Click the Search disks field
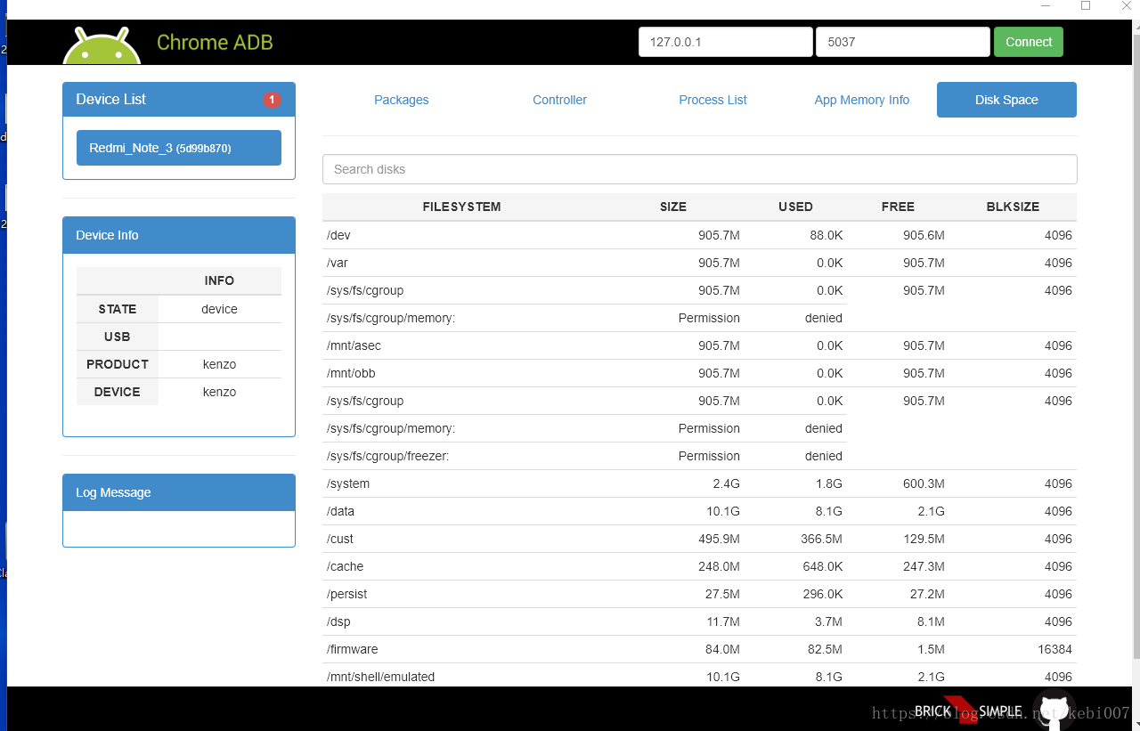This screenshot has width=1140, height=731. coord(700,169)
